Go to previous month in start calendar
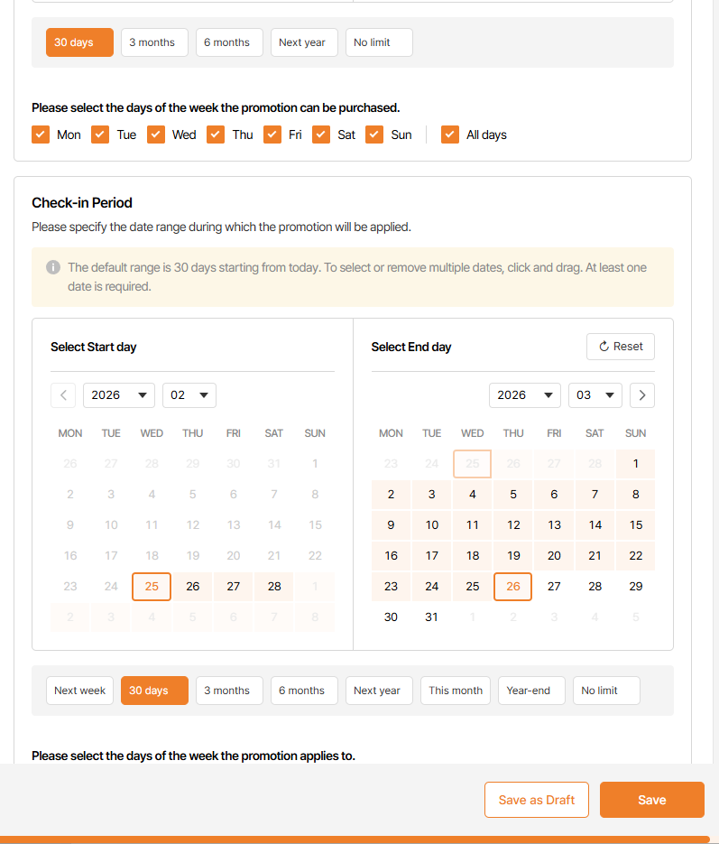The height and width of the screenshot is (844, 719). [63, 395]
